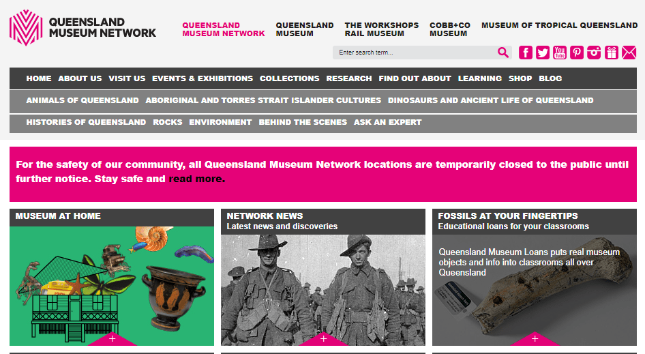Expand the Fossils at Your Fingertips plus tab
The image size is (645, 354).
point(535,338)
